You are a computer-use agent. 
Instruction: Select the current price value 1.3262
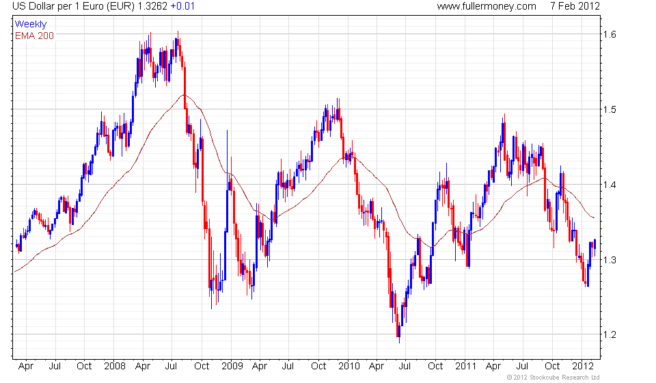tap(152, 6)
